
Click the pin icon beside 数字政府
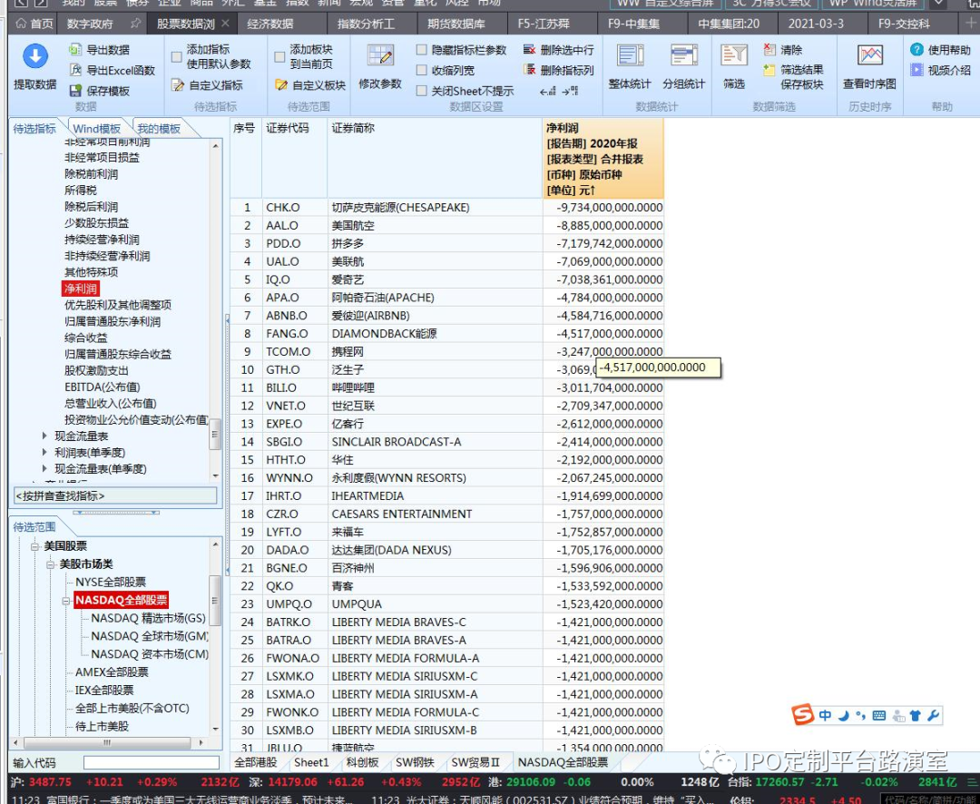(x=135, y=24)
